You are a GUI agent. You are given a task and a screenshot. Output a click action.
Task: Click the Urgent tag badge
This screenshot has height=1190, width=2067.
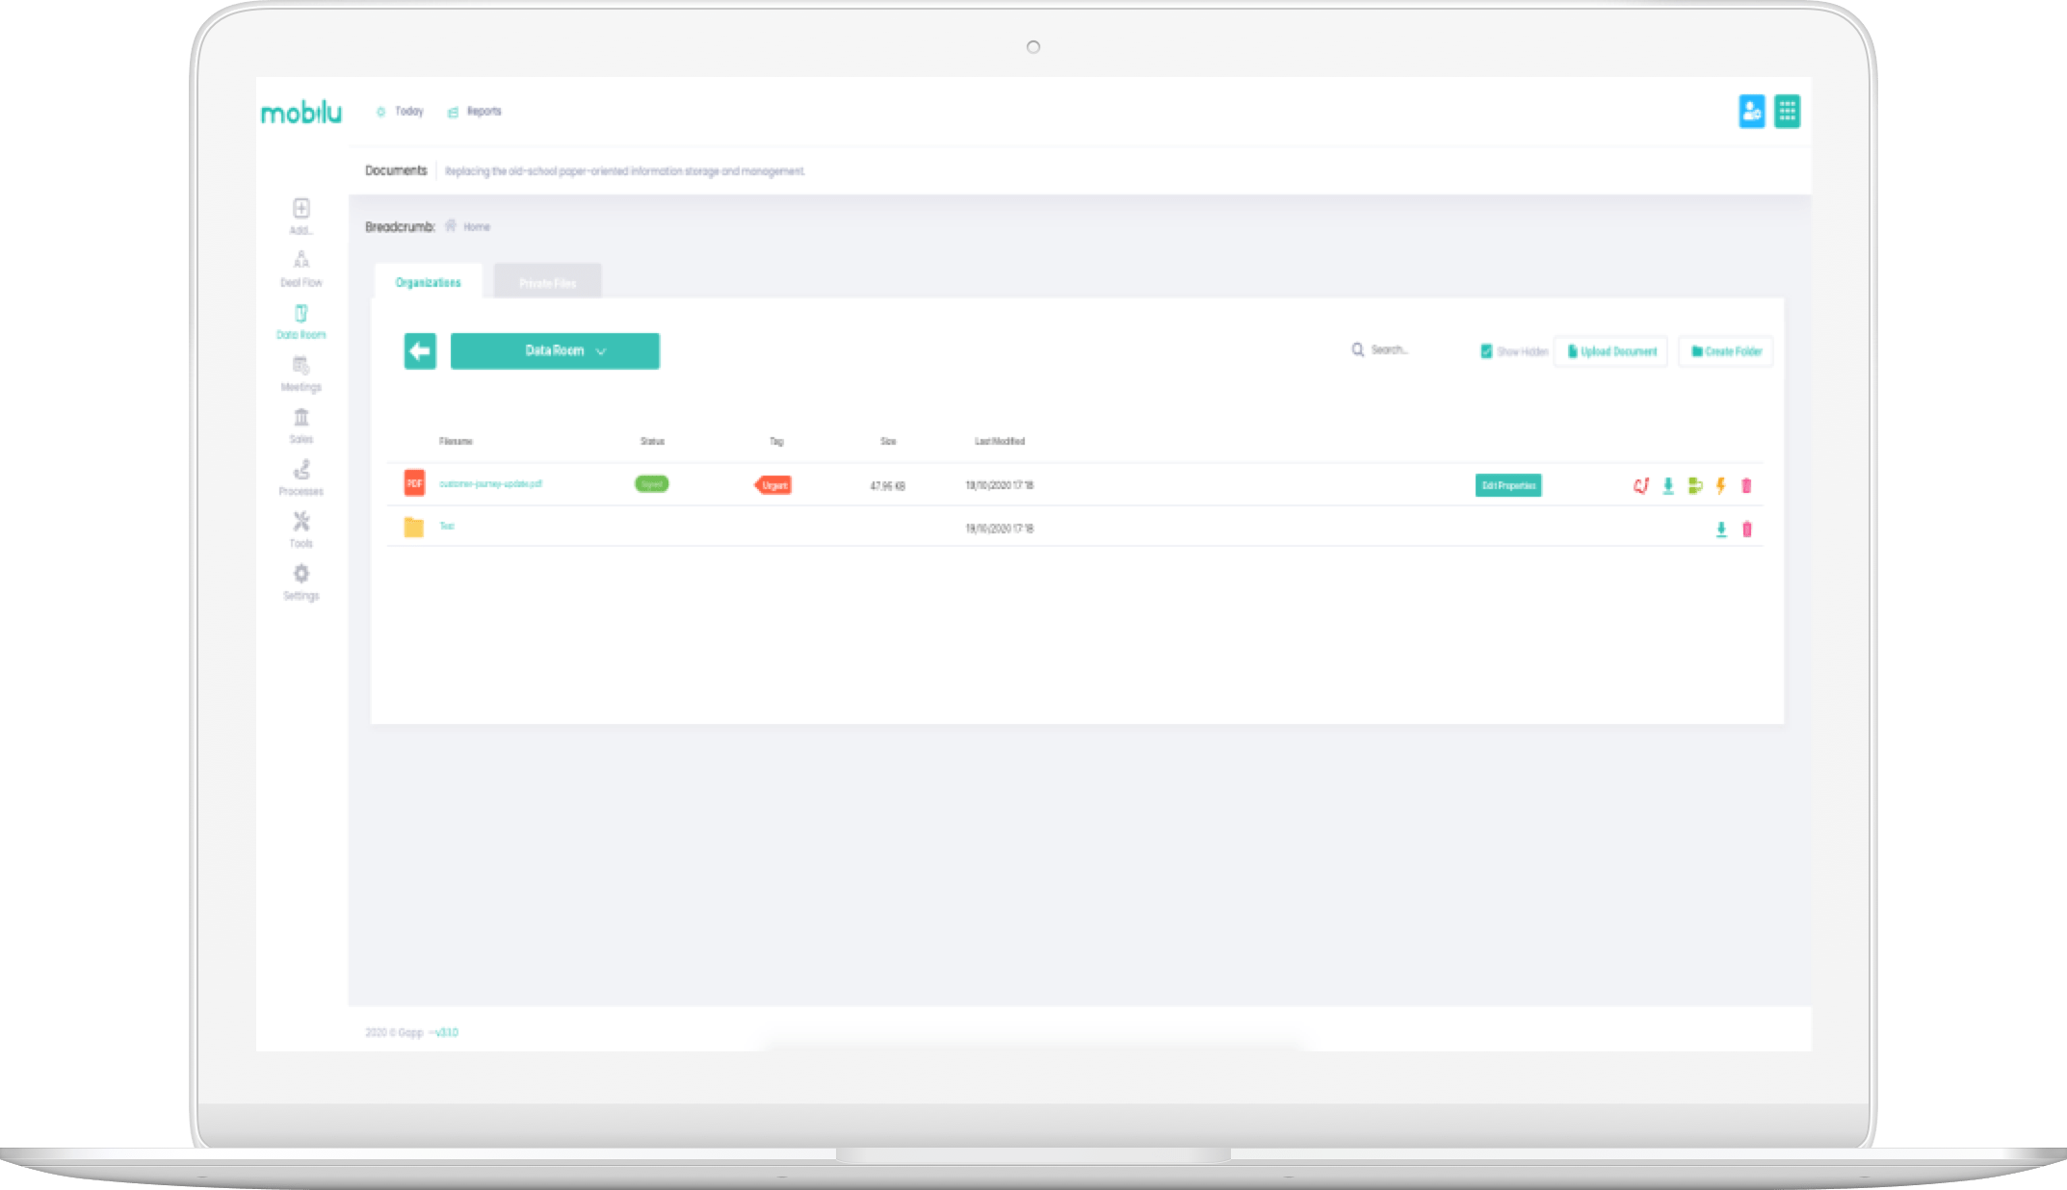tap(773, 485)
